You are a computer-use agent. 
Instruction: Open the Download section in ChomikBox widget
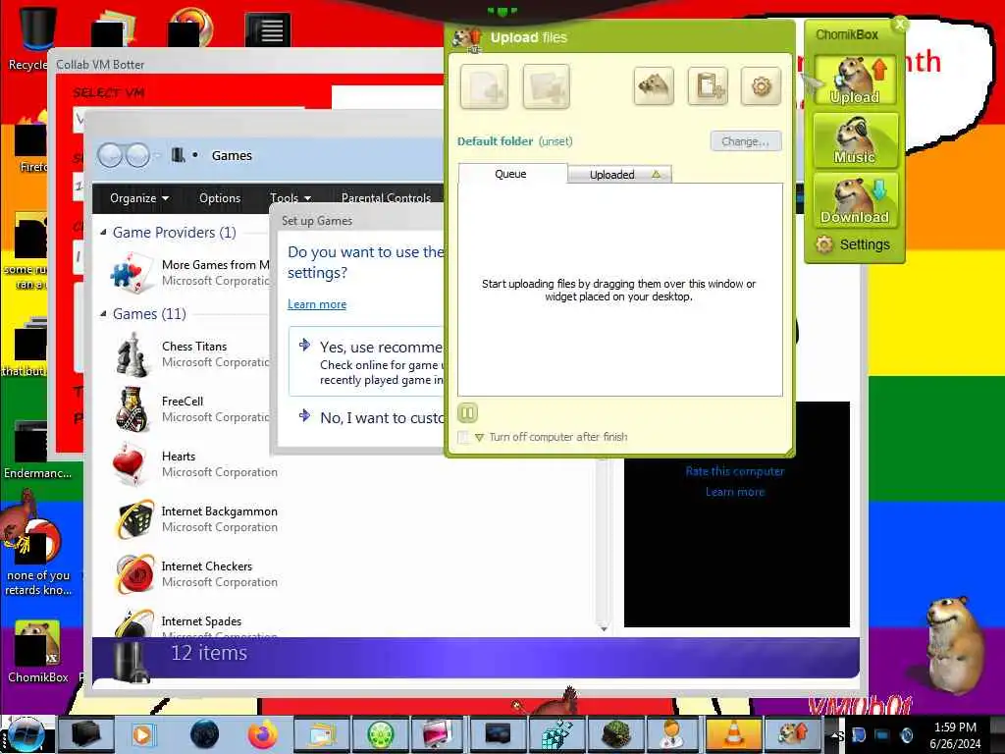pyautogui.click(x=855, y=200)
